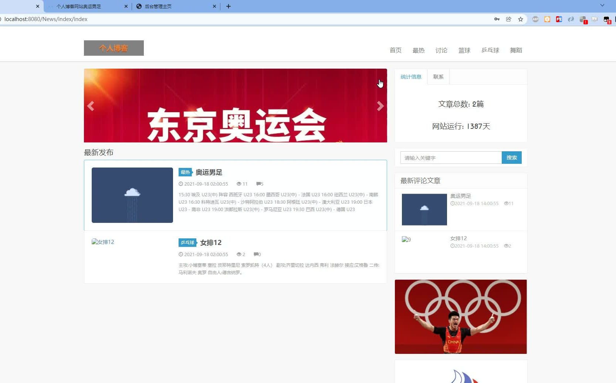
Task: Close the 后台管理主页 browser tab
Action: pyautogui.click(x=214, y=6)
